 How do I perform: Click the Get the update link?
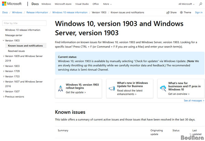pyautogui.click(x=76, y=92)
